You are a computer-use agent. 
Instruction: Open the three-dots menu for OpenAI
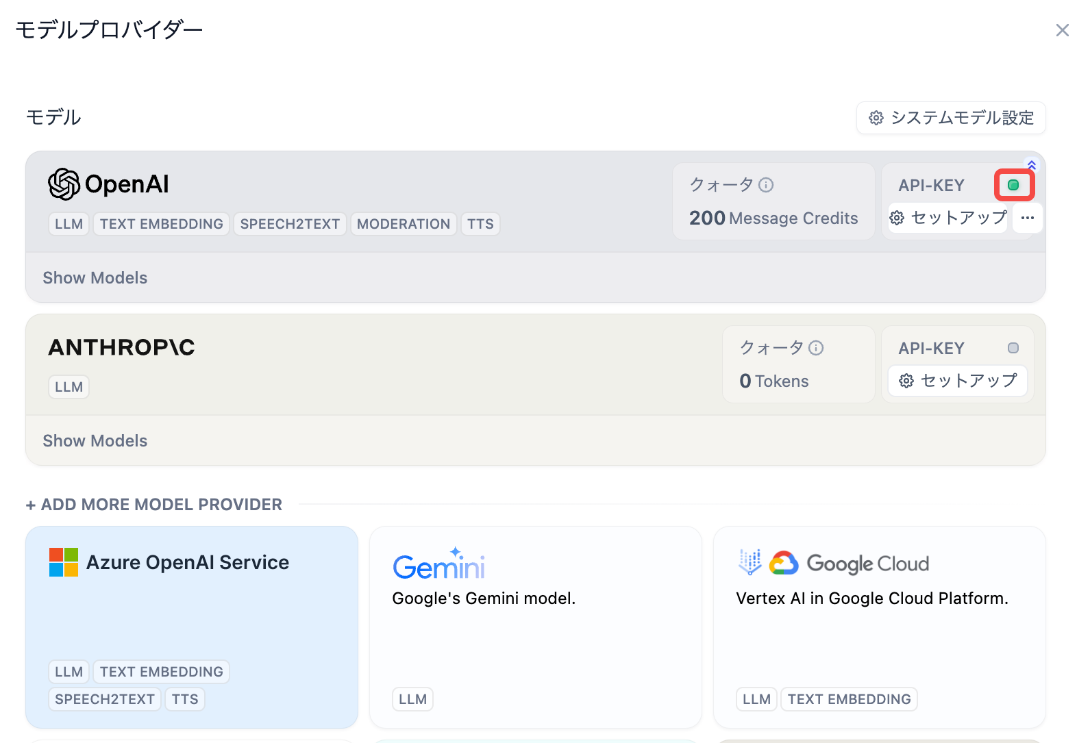[x=1027, y=218]
